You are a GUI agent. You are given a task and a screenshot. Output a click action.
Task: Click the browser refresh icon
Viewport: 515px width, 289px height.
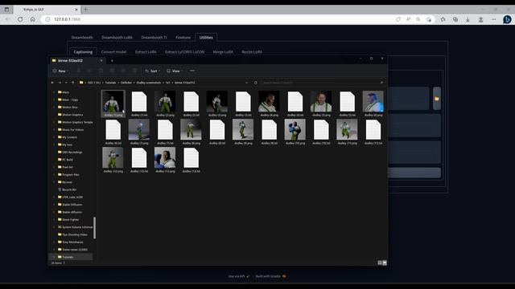coord(20,19)
